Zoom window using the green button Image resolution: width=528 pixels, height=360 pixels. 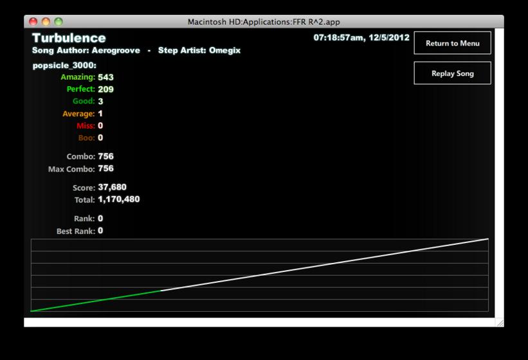[59, 22]
